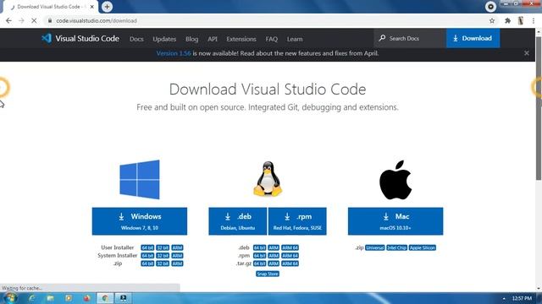The height and width of the screenshot is (304, 542).
Task: Open the Chrome three-dot menu
Action: (534, 20)
